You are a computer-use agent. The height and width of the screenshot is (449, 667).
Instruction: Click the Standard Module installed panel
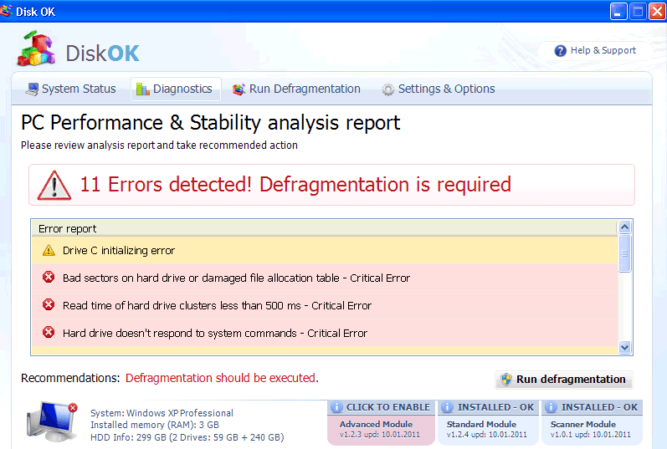(488, 423)
